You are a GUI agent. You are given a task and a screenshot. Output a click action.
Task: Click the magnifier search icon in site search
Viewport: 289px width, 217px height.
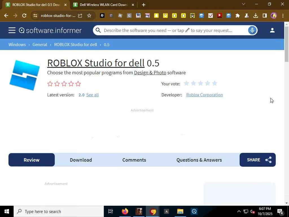coord(98,30)
